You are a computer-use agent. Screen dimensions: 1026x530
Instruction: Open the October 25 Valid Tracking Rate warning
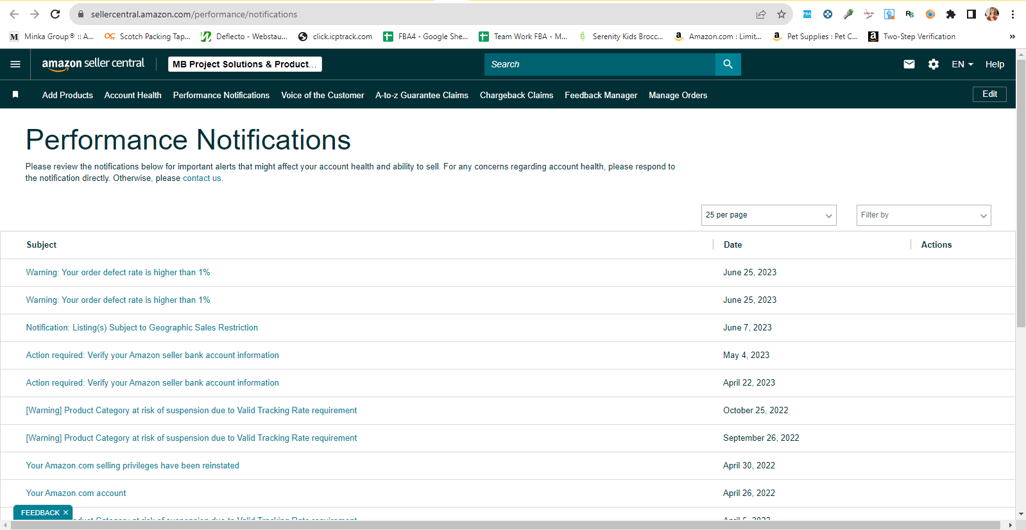pos(191,411)
